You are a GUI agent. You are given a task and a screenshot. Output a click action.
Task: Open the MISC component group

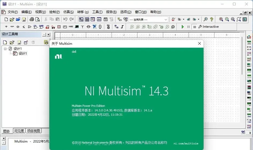click(71, 27)
